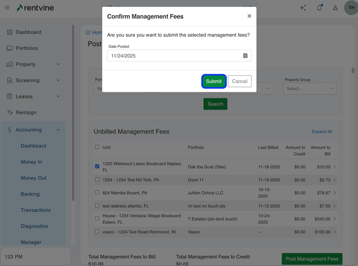Toggle the select-all Unit header checkbox
The image size is (358, 266).
tap(97, 147)
